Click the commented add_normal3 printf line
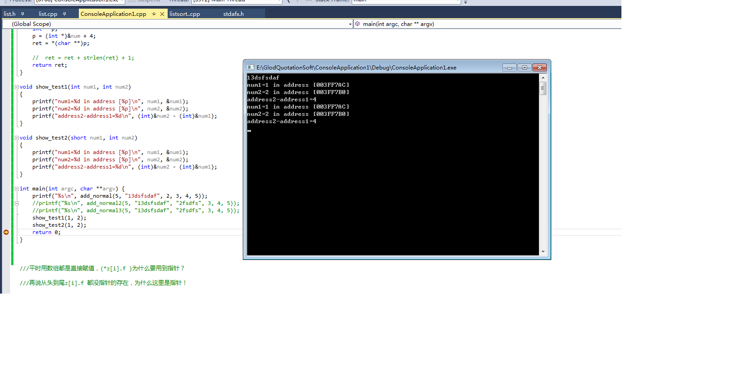 (136, 210)
